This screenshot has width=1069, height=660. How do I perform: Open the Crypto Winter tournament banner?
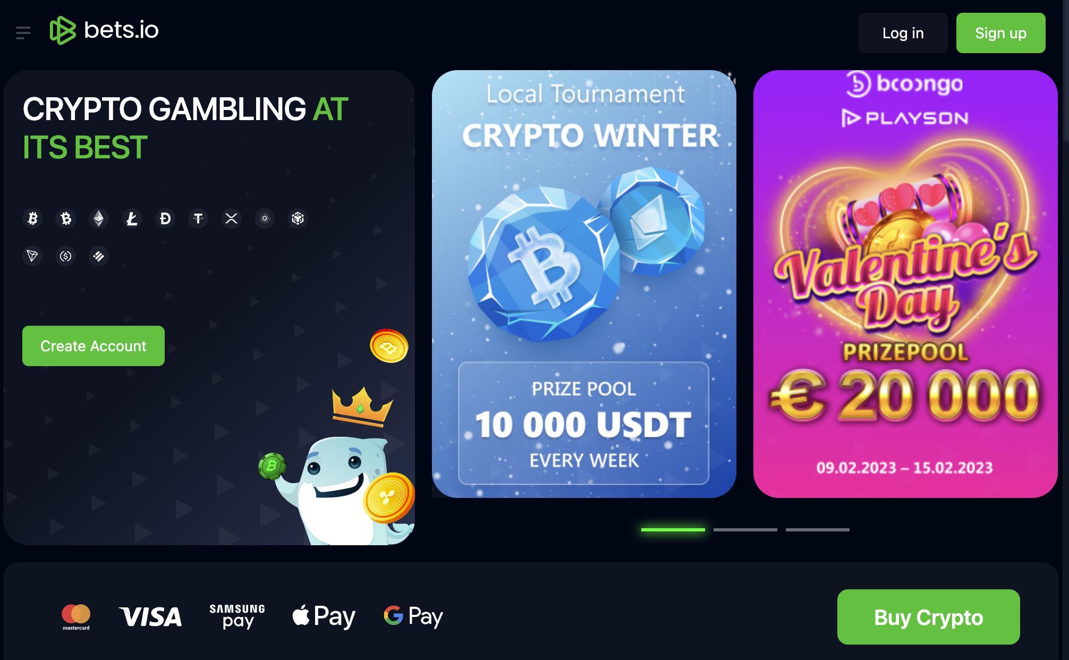[x=584, y=284]
